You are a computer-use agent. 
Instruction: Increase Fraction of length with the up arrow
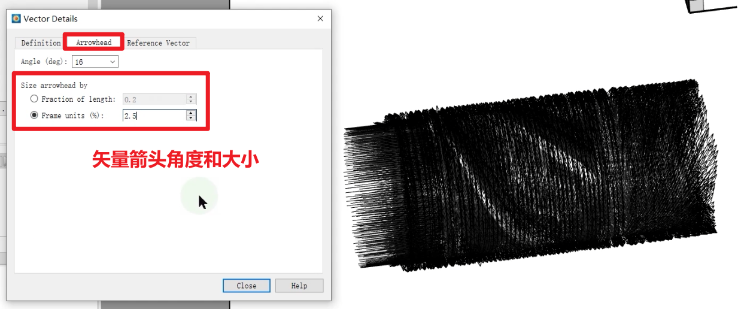point(192,96)
